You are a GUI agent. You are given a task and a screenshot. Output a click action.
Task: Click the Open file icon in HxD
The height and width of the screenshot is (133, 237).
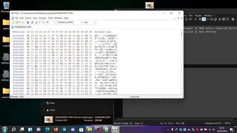[x=17, y=23]
